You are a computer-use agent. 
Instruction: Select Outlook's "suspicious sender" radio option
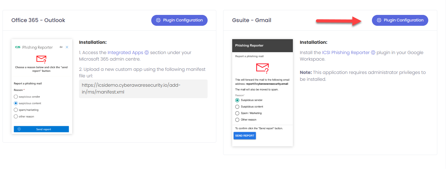[x=16, y=97]
